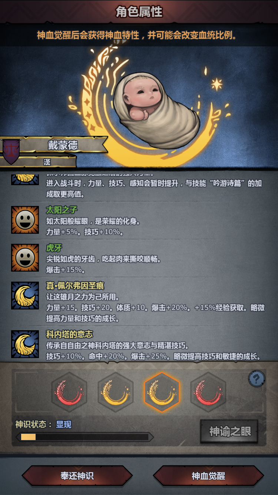Tap the 神血觉醒 button
Viewport: 278px width, 495px height.
click(208, 476)
